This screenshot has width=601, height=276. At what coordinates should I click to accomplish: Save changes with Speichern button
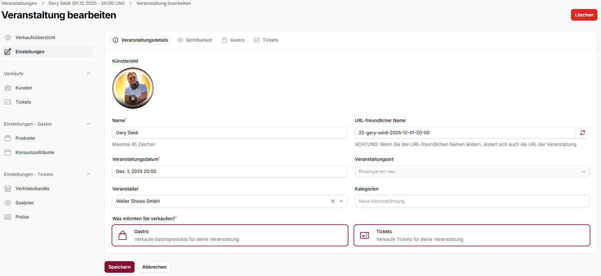[119, 267]
